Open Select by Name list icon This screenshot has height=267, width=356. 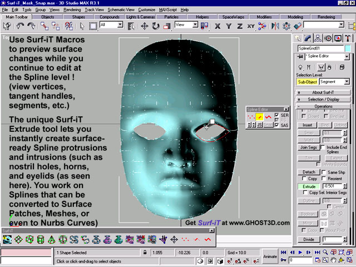coord(131,26)
